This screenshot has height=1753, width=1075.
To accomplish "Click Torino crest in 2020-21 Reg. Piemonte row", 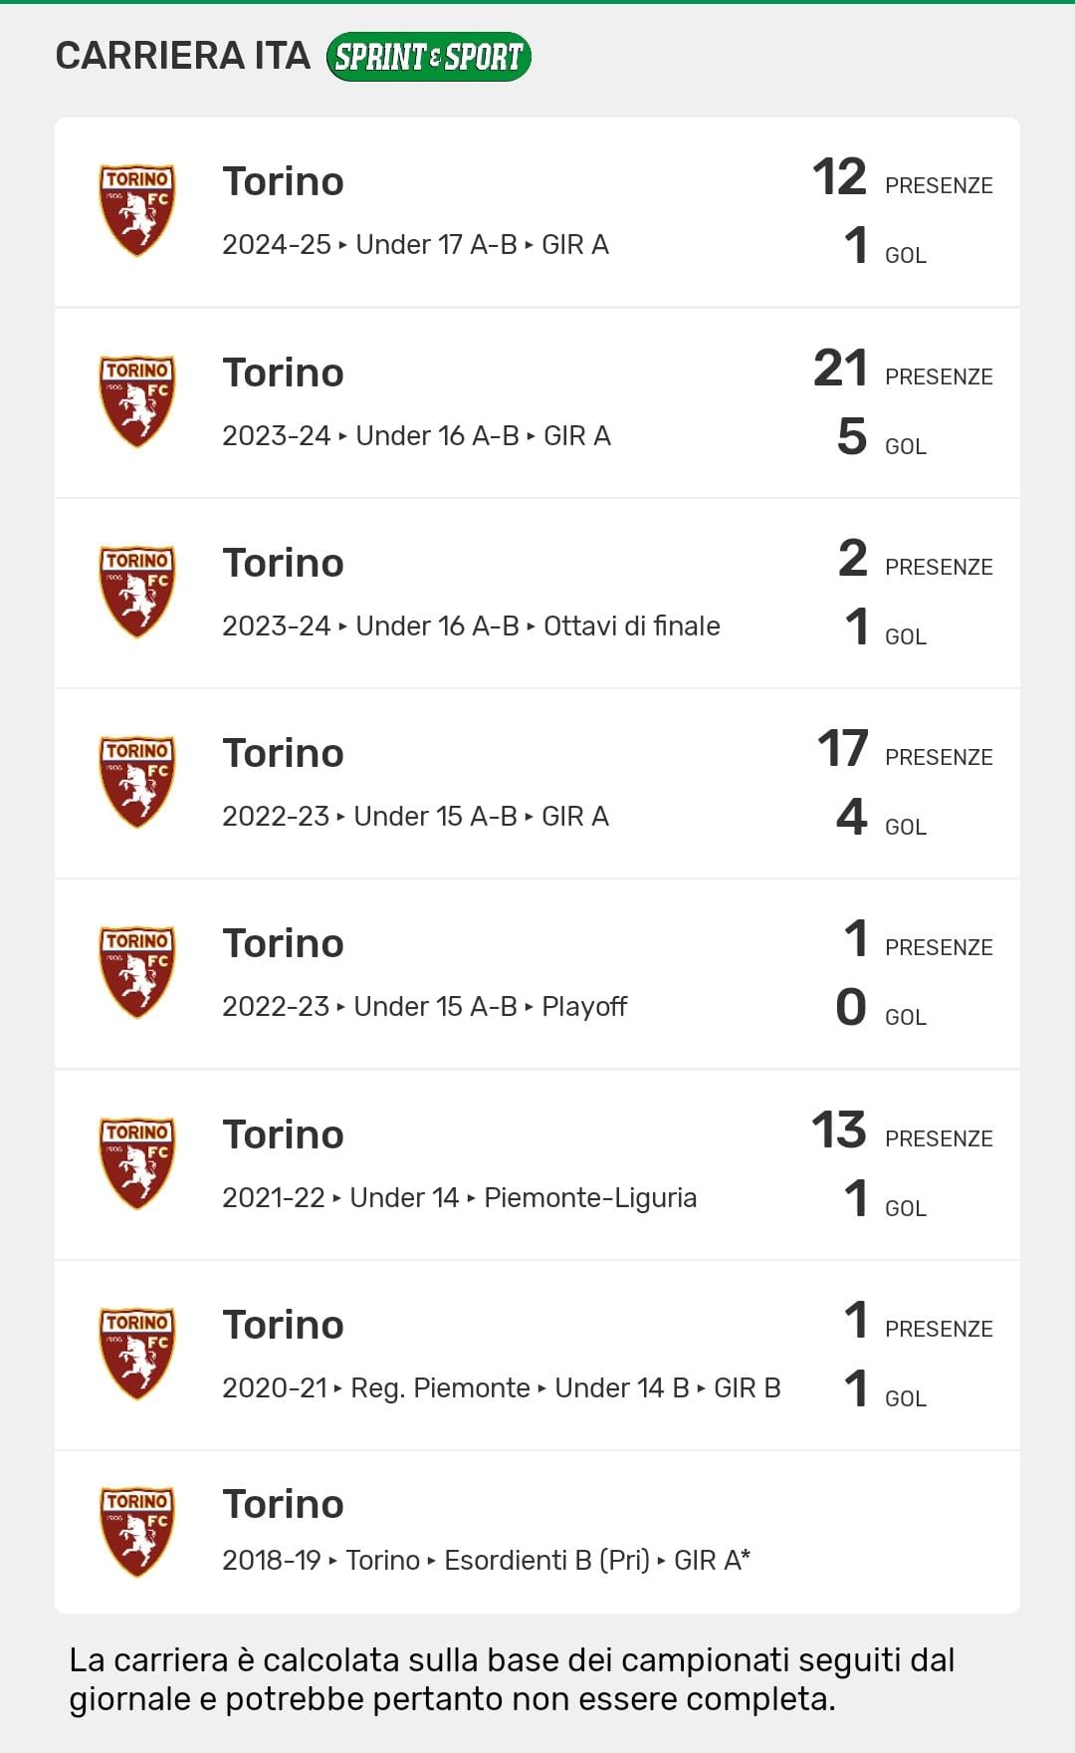I will pos(137,1354).
